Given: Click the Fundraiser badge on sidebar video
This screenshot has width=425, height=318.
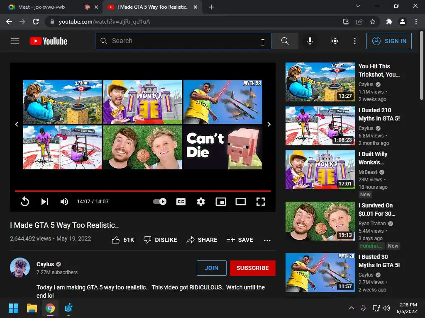Looking at the screenshot, I should (x=371, y=246).
